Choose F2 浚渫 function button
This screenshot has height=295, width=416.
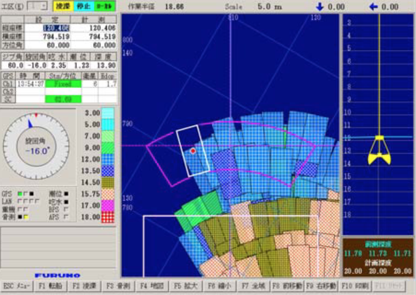(x=85, y=286)
